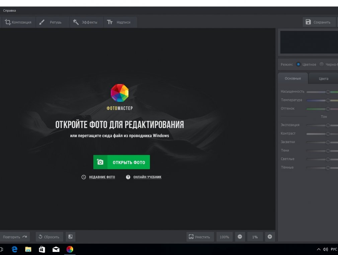Click the Повторить redo button
Viewport: 338px width, 255px height.
click(15, 237)
